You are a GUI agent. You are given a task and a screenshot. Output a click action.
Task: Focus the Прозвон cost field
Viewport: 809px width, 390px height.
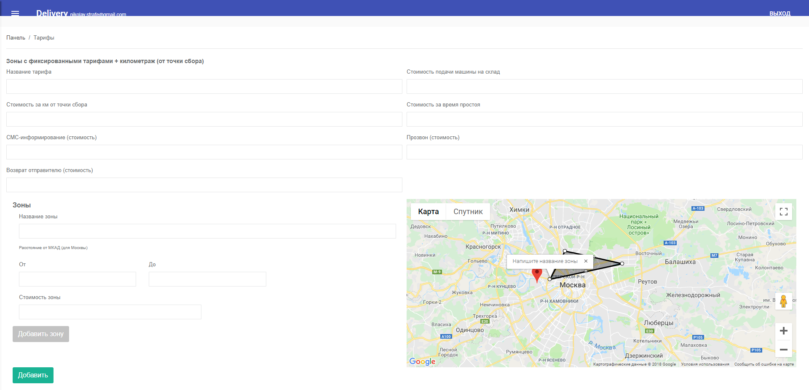pyautogui.click(x=605, y=152)
